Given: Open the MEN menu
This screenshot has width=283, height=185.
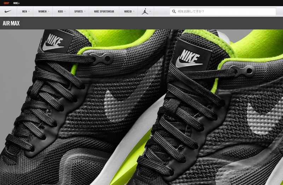Looking at the screenshot, I should click(24, 11).
